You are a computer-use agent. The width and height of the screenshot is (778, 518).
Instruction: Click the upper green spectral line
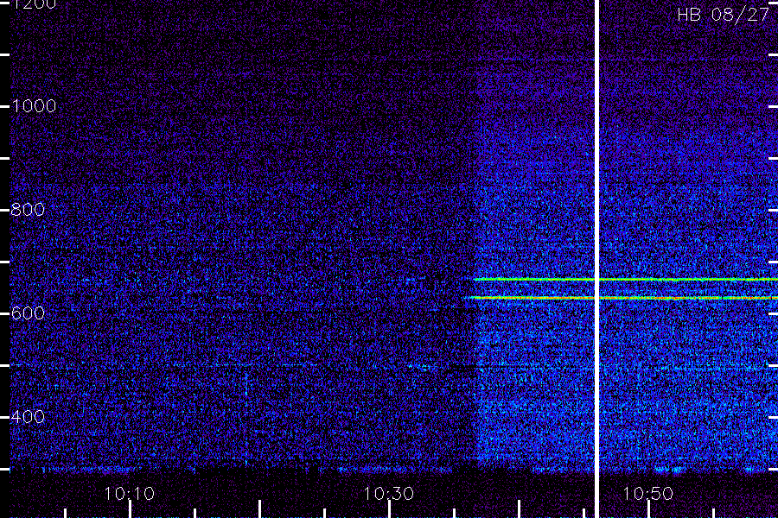(x=626, y=280)
